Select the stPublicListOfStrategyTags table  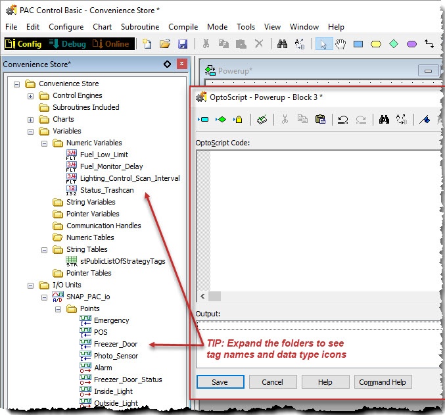click(123, 261)
